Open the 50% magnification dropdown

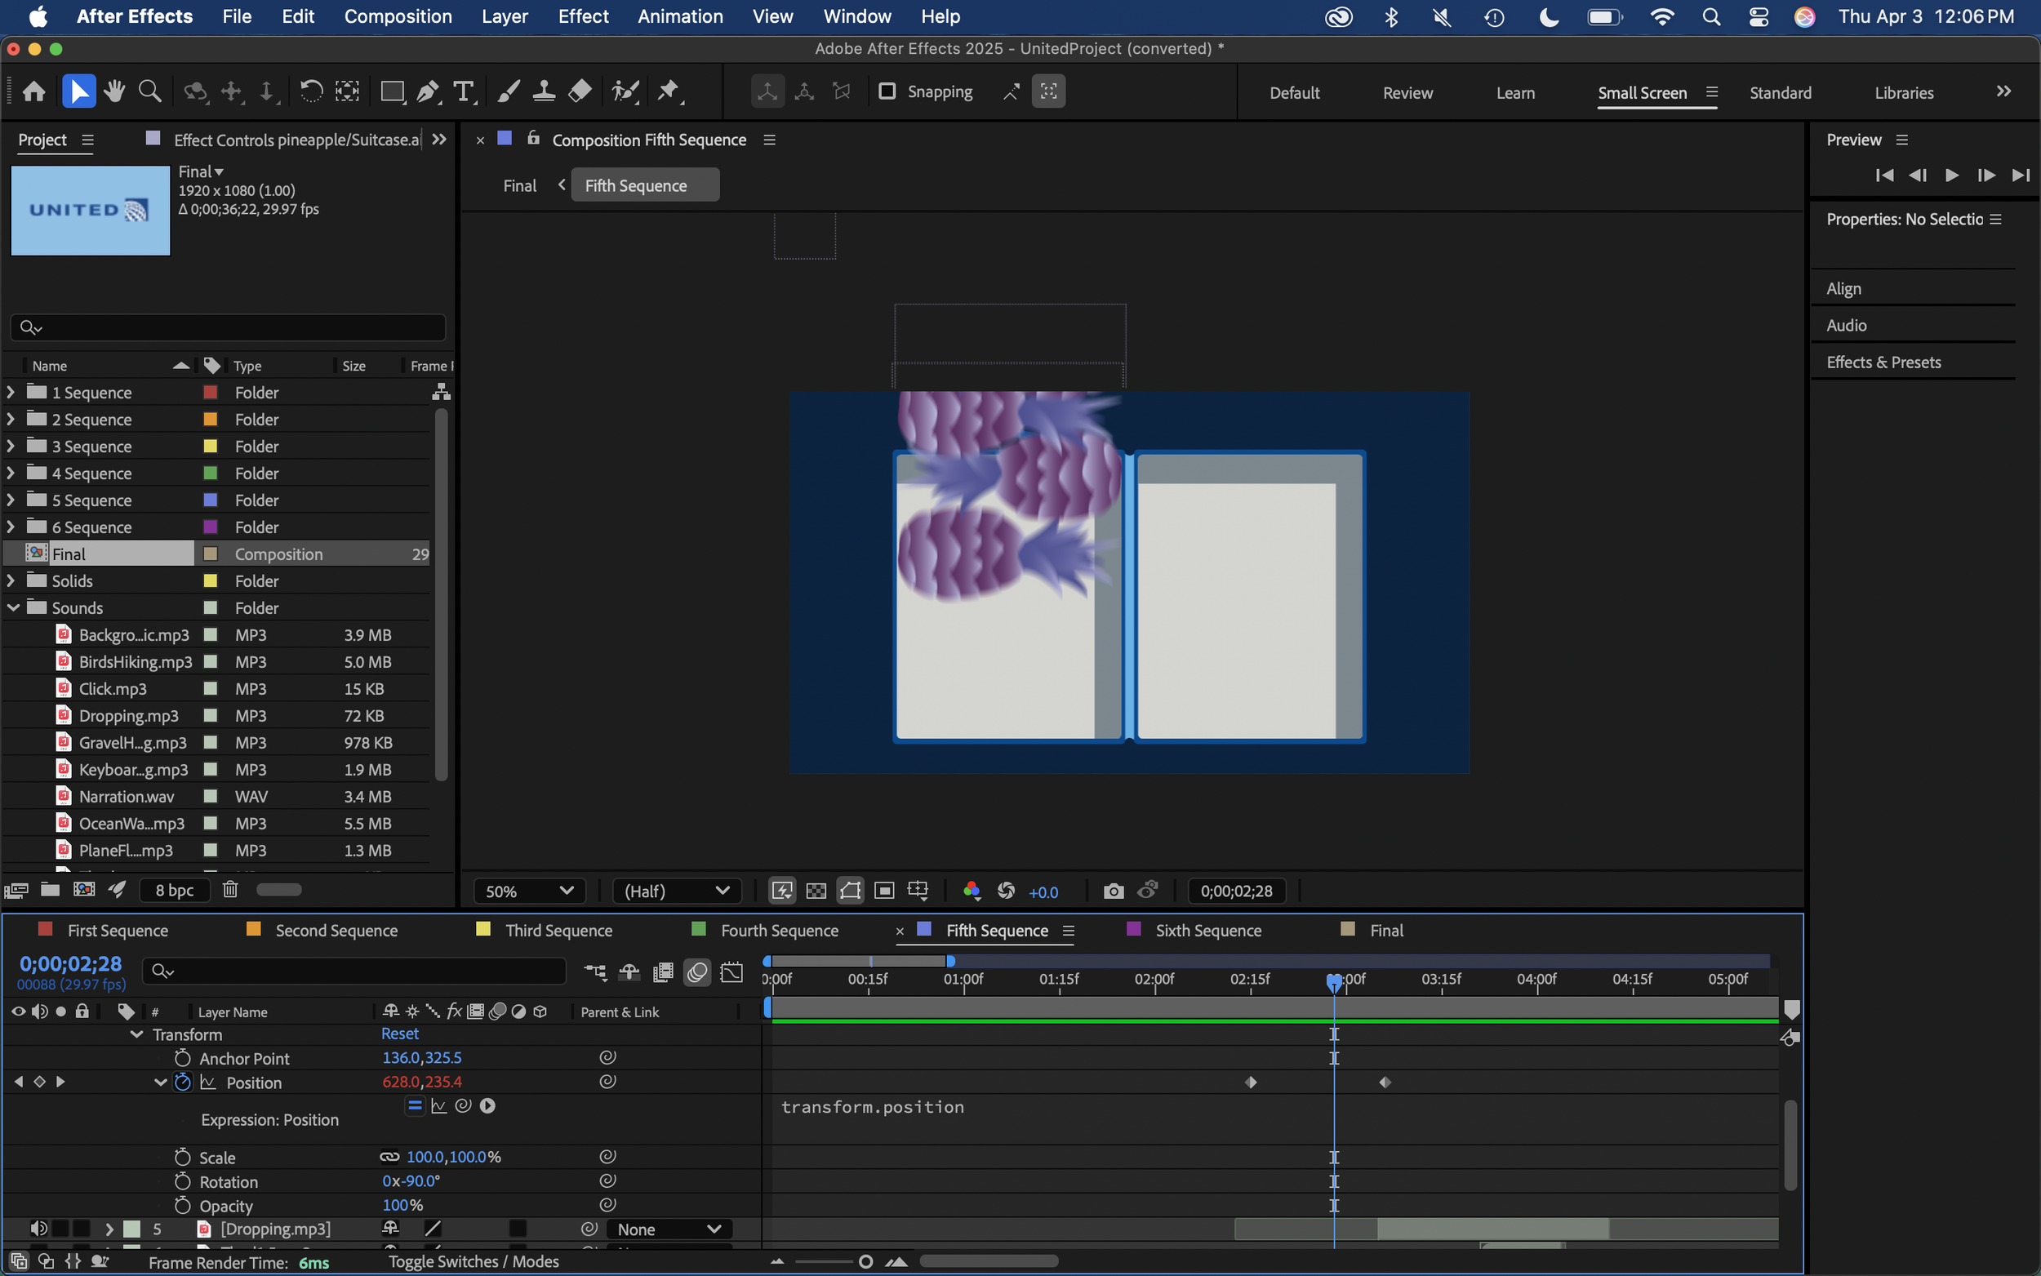click(x=529, y=891)
